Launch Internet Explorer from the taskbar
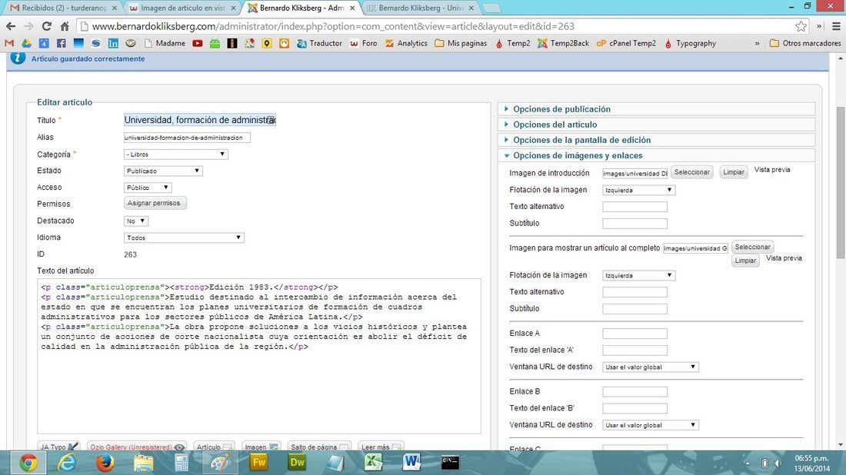846x475 pixels. coord(67,463)
